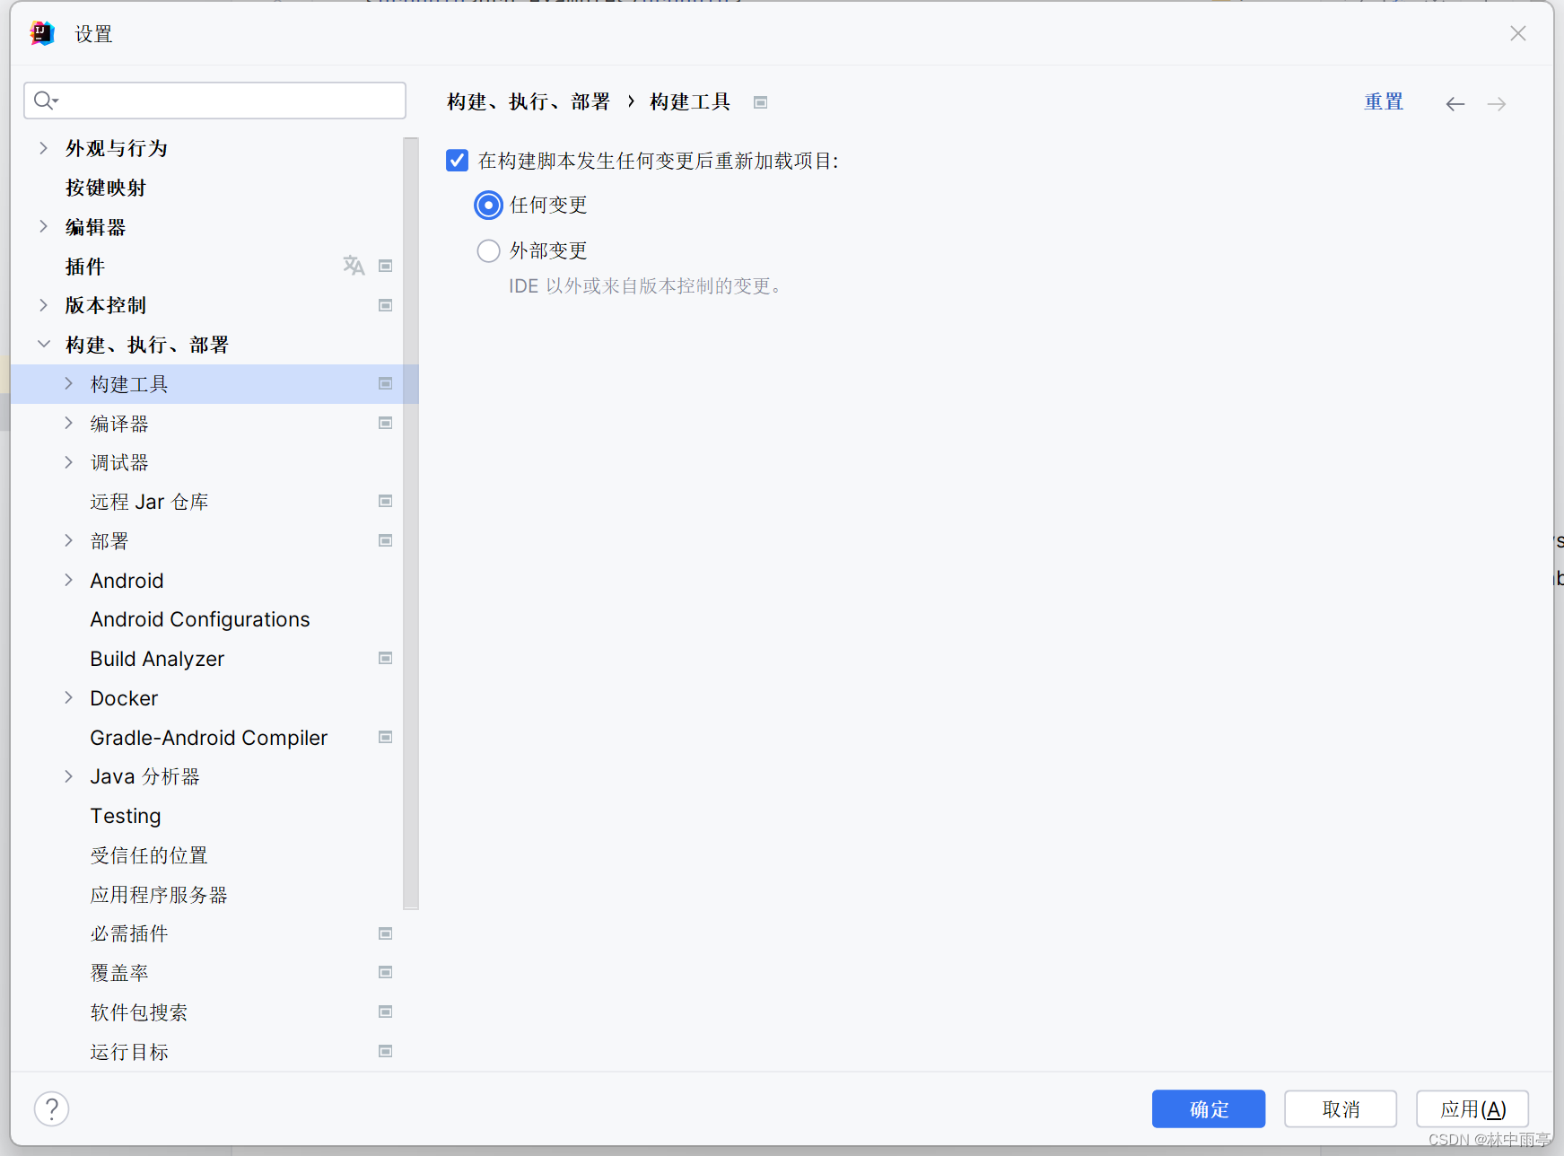Screen dimensions: 1564x1156
Task: Open the 软件包搜索 settings page
Action: [139, 1012]
